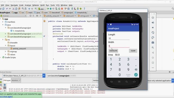174x98 pixels.
Task: Click the CLEAR button in the emulator
Action: [133, 51]
